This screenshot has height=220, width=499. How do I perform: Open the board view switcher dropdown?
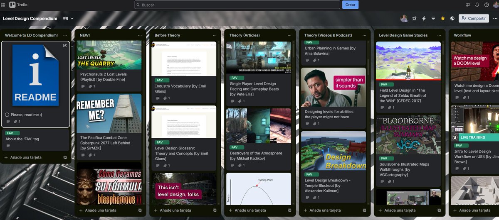tap(68, 19)
